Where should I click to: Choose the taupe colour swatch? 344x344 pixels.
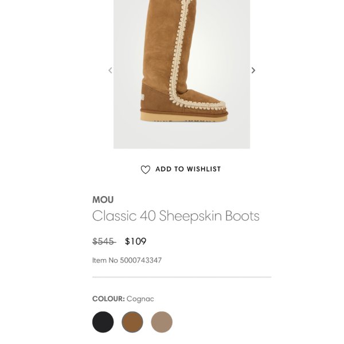[x=162, y=322]
